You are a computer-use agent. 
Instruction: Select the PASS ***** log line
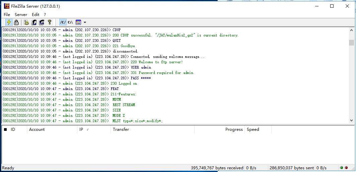click(x=77, y=78)
